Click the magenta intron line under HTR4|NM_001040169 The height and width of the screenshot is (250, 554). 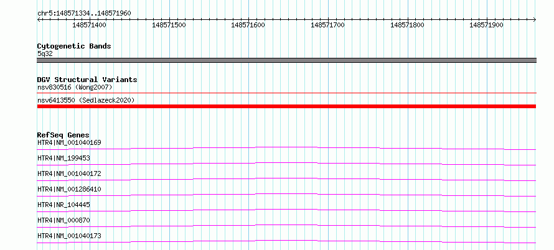click(286, 148)
